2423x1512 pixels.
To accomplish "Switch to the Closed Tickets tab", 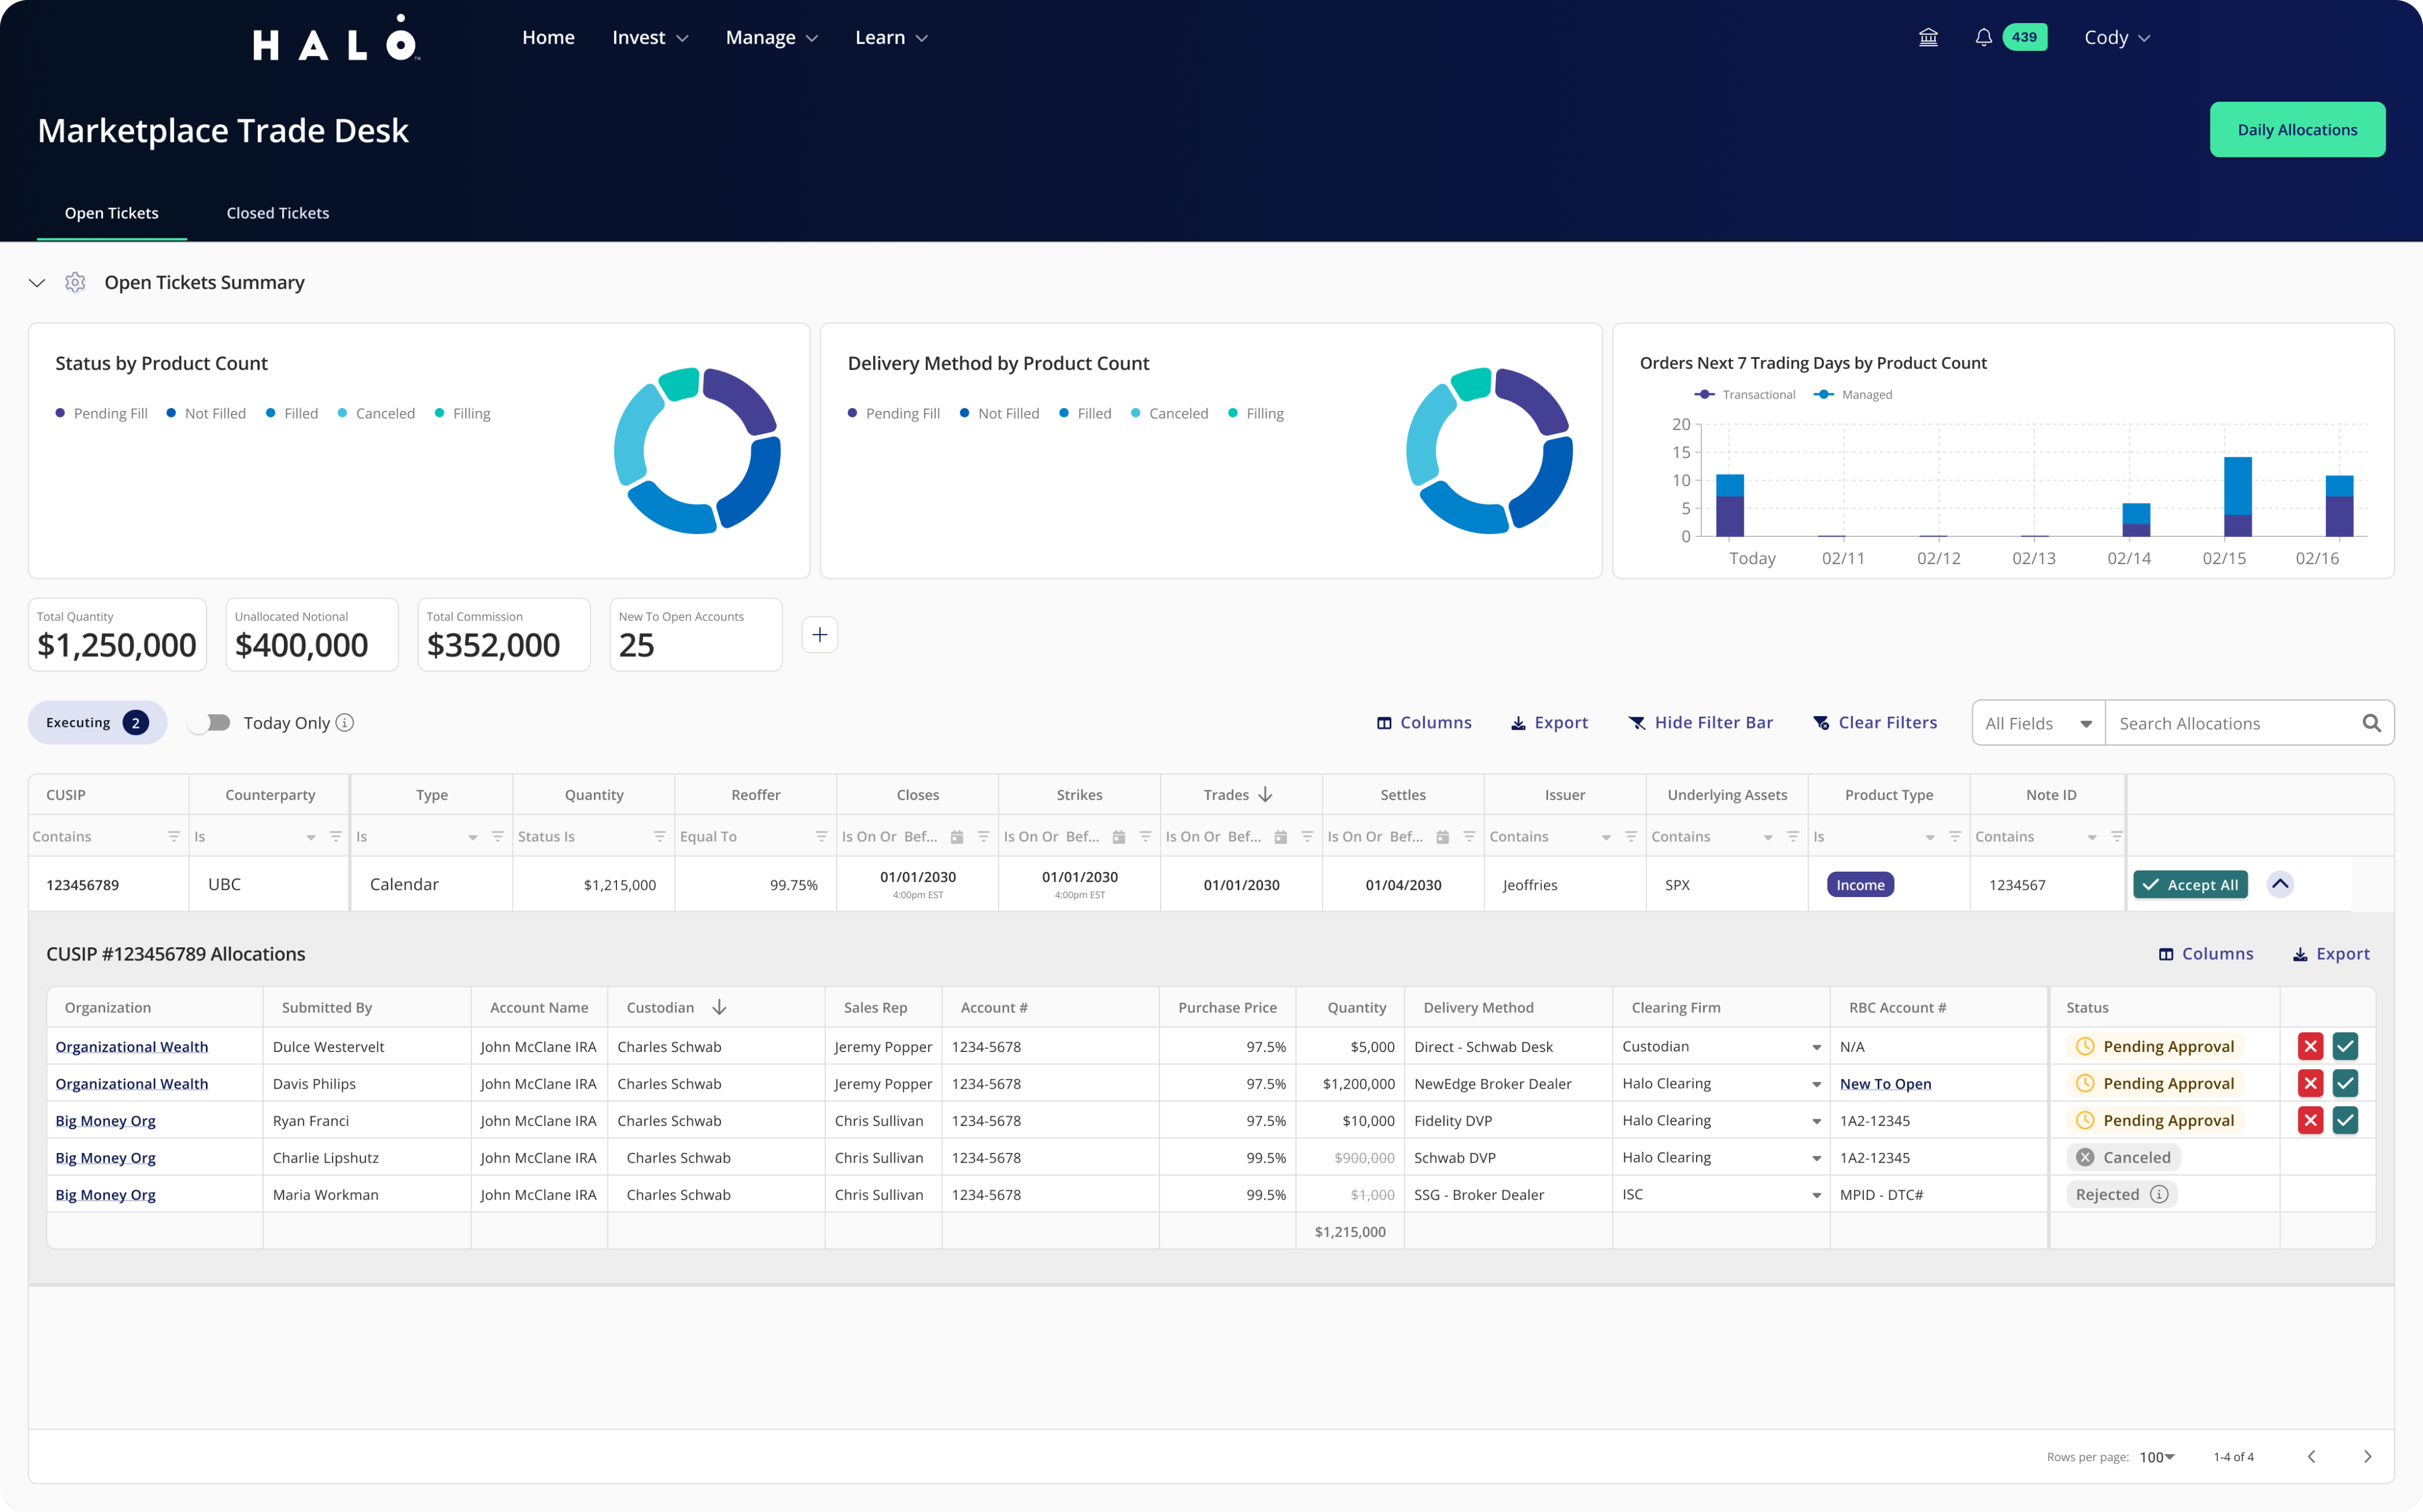I will click(277, 213).
